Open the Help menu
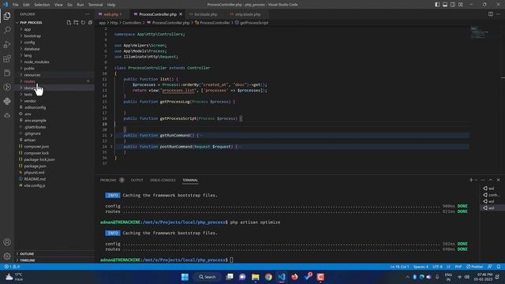 click(x=111, y=5)
